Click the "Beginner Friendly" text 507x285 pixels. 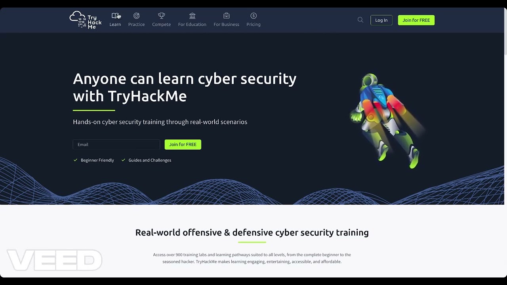coord(97,160)
